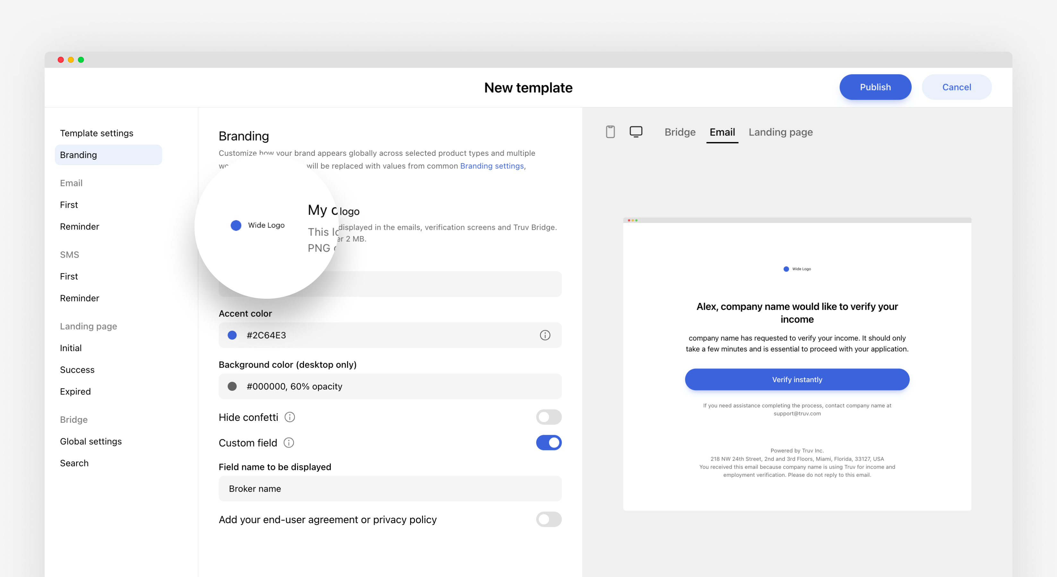Open the Landing page preview tab
The height and width of the screenshot is (577, 1057).
[x=780, y=132]
